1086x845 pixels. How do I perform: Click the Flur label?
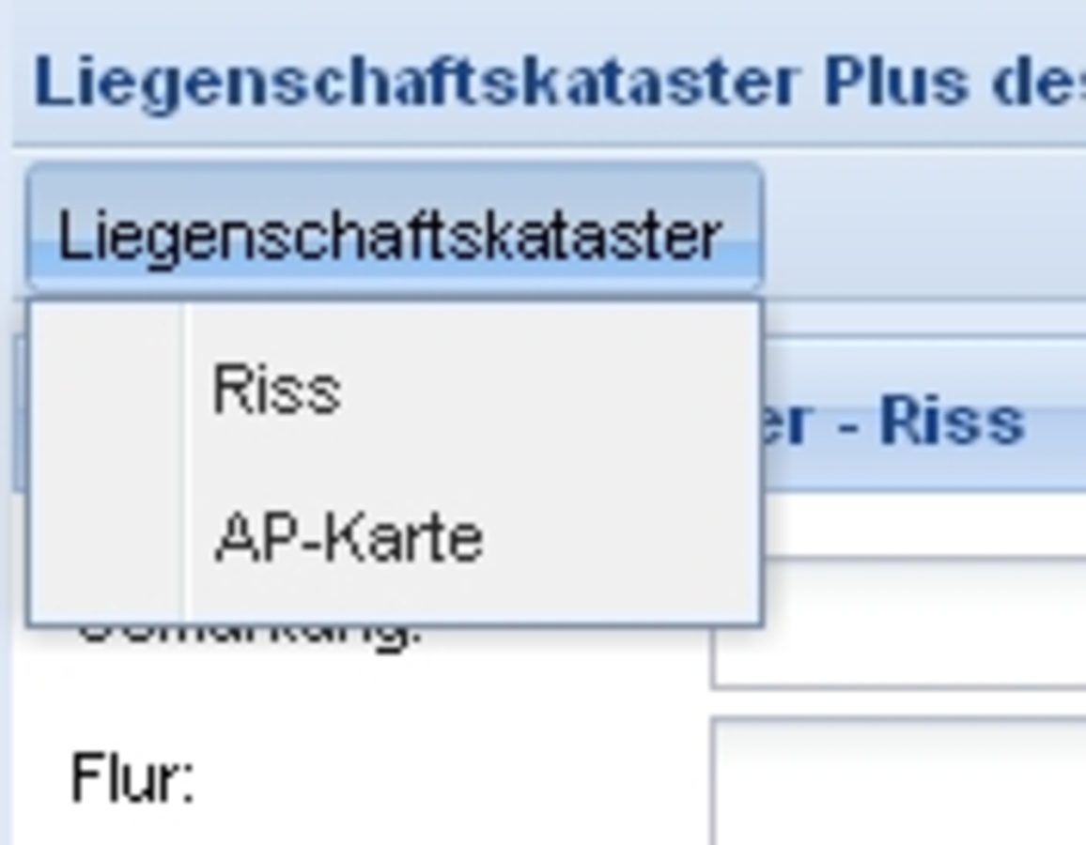pyautogui.click(x=132, y=779)
